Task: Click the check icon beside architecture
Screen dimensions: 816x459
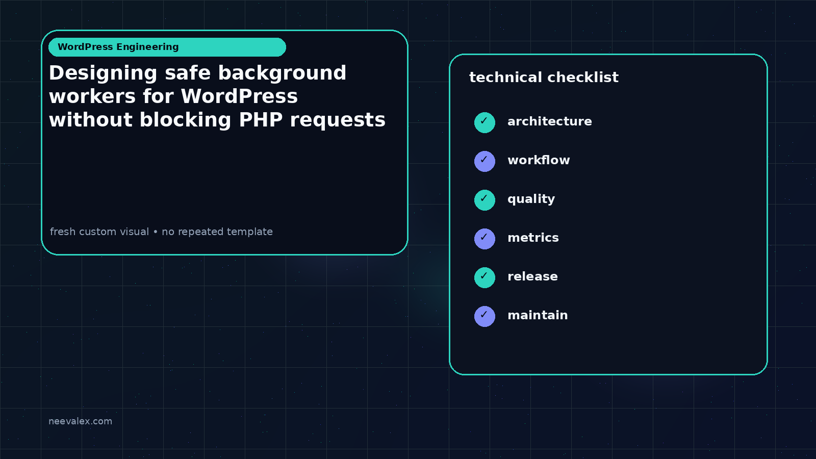Action: [484, 122]
